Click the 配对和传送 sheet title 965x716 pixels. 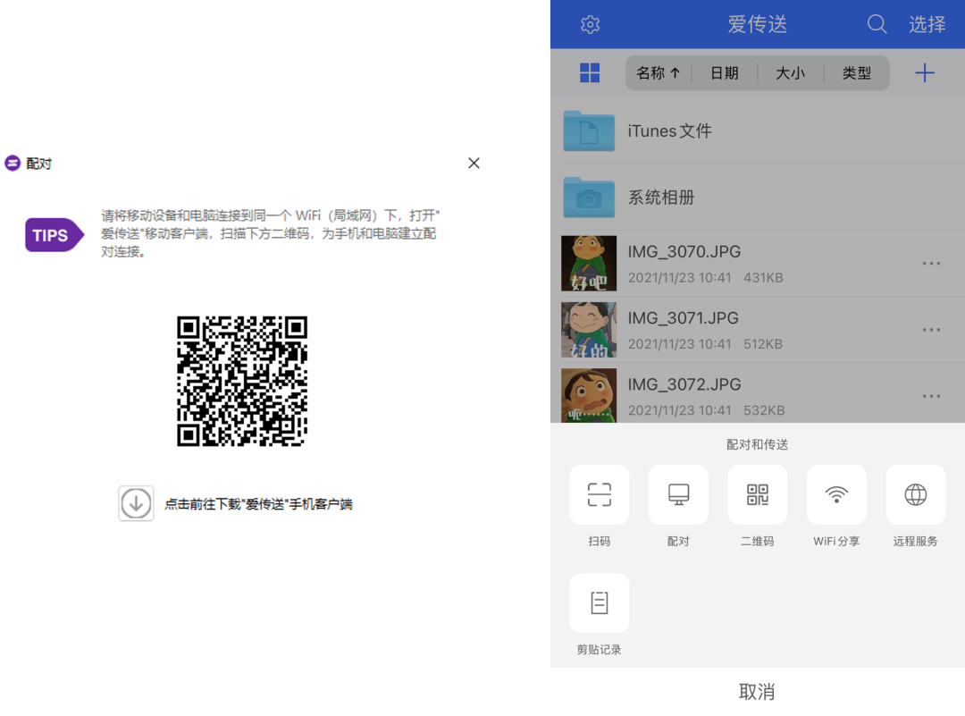click(x=758, y=444)
